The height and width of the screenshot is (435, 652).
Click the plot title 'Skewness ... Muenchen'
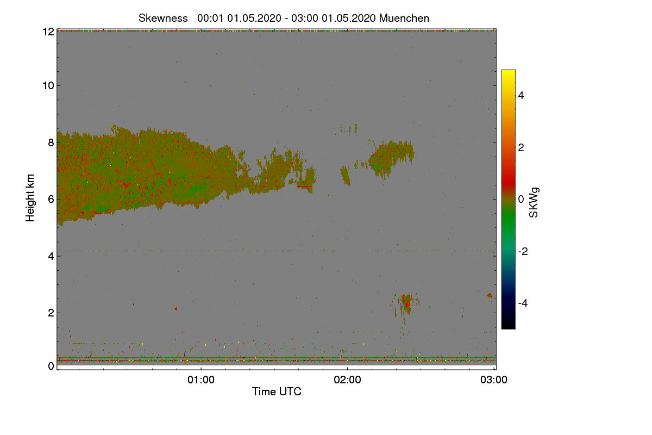(x=284, y=18)
